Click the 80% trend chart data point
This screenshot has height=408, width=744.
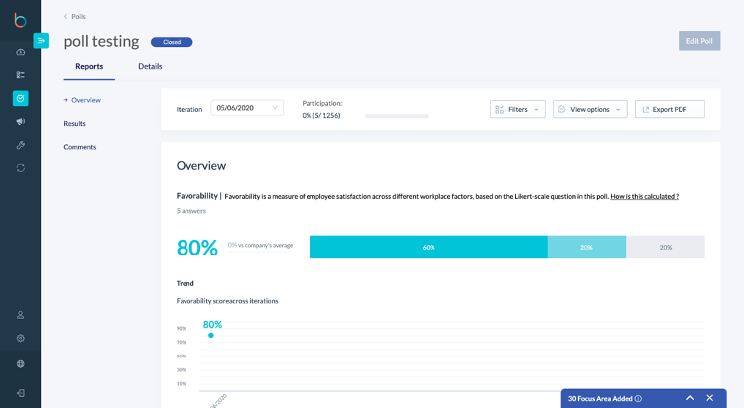tap(211, 335)
